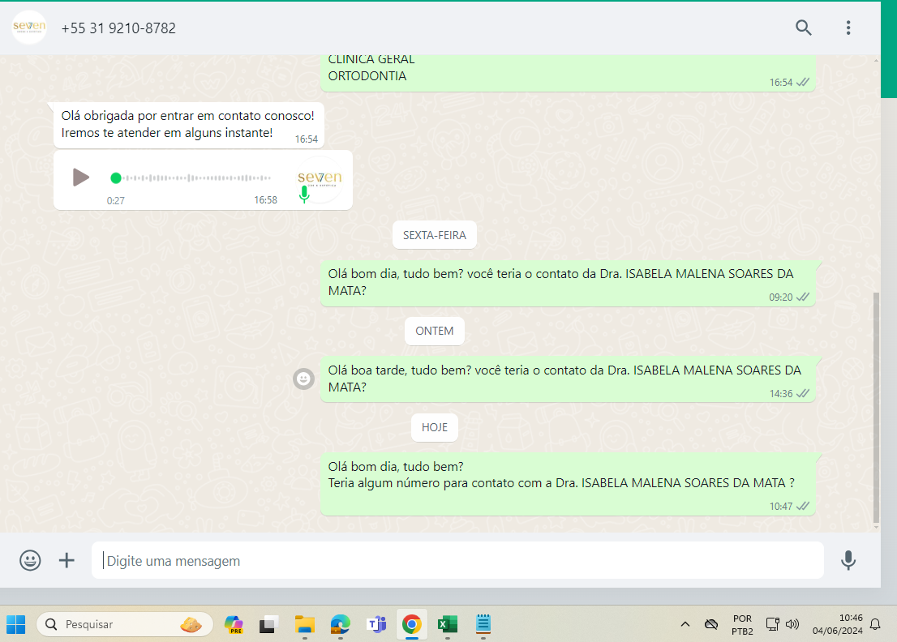The width and height of the screenshot is (897, 642).
Task: Click the HOJE date label
Action: pos(434,427)
